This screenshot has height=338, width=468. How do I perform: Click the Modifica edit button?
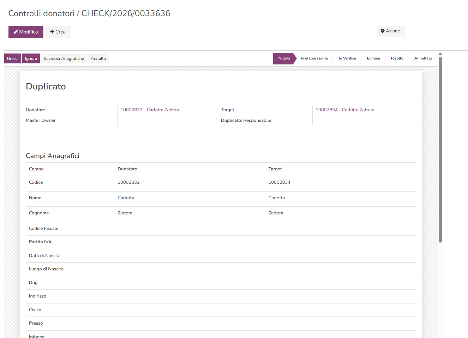coord(26,32)
